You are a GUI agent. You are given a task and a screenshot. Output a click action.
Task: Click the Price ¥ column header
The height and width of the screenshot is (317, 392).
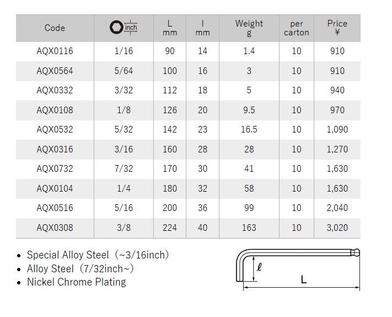pos(337,28)
